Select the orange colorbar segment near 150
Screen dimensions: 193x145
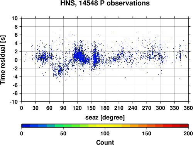pos(147,125)
